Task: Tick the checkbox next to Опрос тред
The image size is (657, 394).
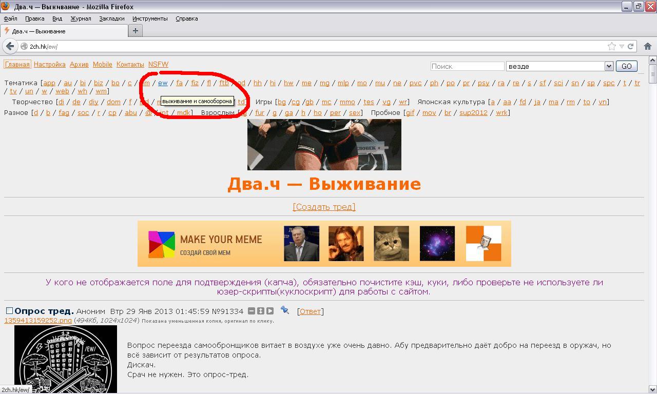Action: (9, 311)
